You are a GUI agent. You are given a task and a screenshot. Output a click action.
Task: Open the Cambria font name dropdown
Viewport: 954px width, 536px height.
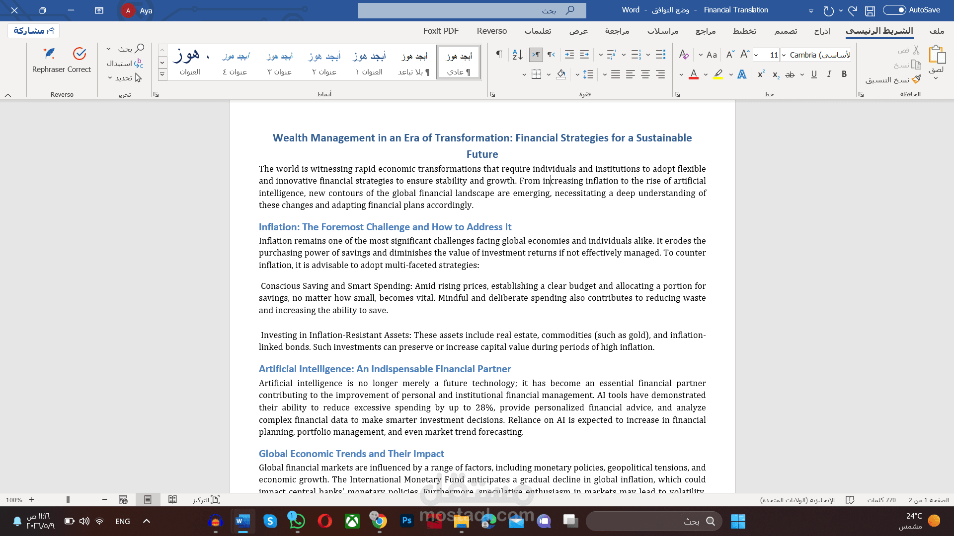coord(784,55)
